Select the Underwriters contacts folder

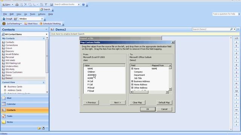click(12, 66)
